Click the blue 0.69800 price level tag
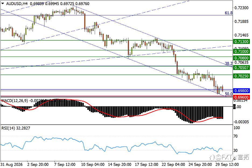The width and height of the screenshot is (252, 168). [241, 91]
